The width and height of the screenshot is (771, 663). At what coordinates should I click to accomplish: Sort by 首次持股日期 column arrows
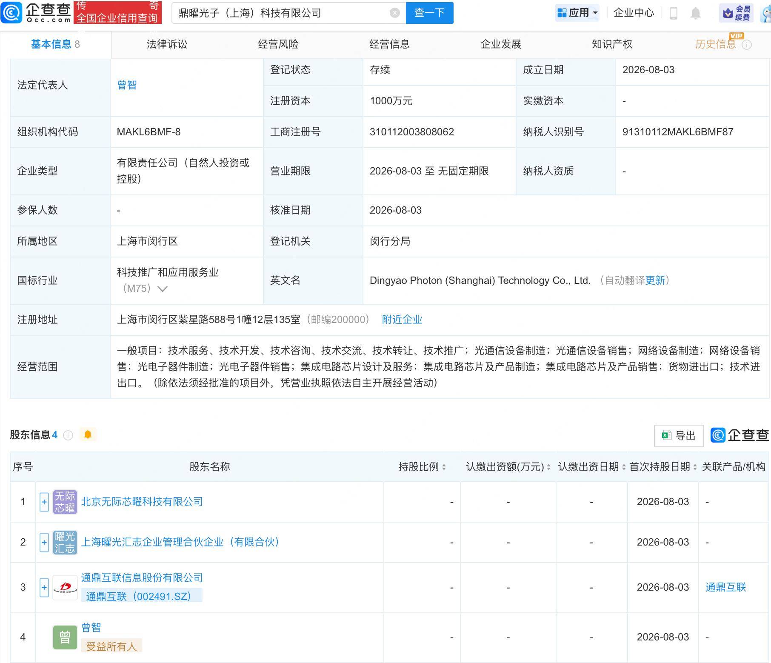point(695,467)
